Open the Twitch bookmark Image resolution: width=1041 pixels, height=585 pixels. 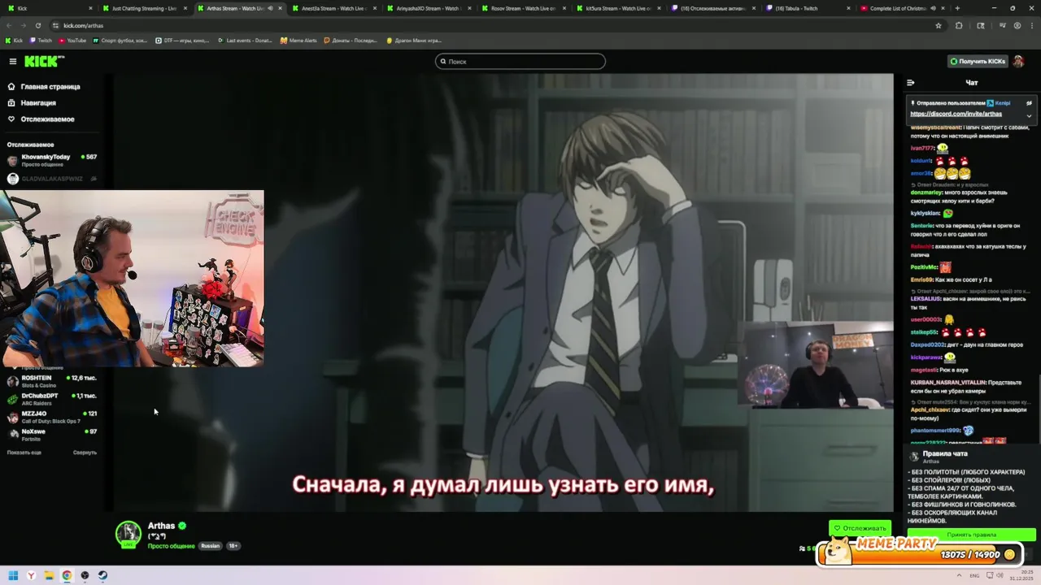(x=41, y=41)
